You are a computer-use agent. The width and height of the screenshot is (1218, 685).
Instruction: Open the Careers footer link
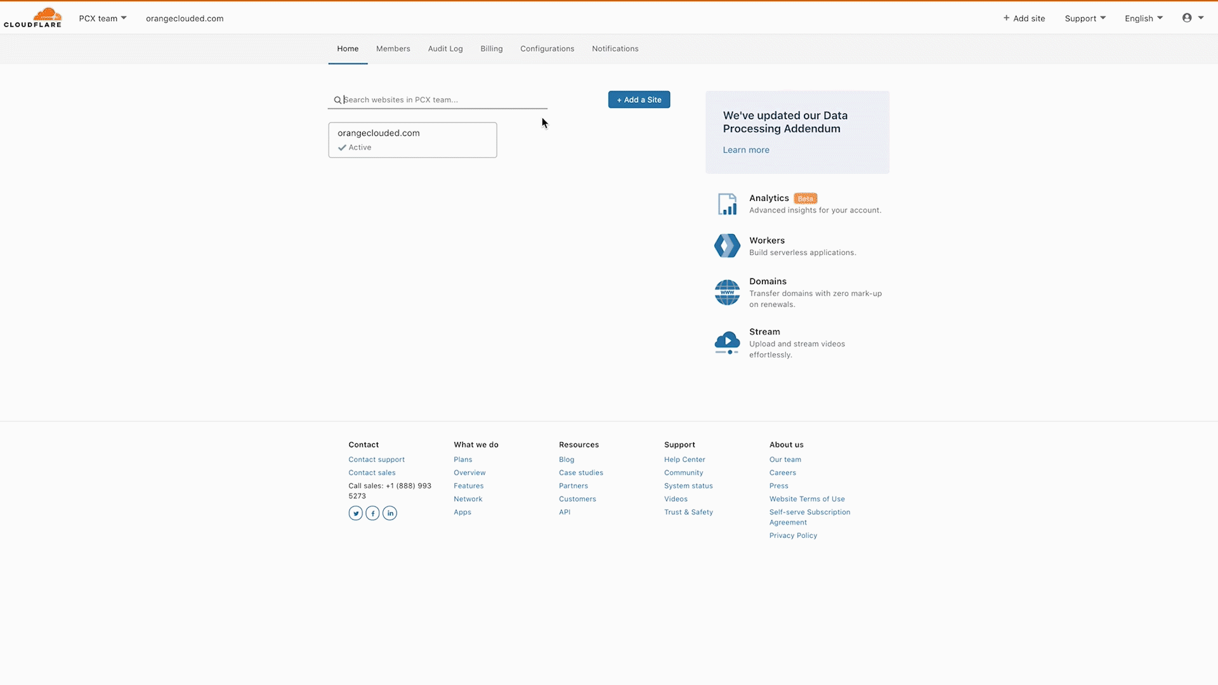pyautogui.click(x=782, y=473)
